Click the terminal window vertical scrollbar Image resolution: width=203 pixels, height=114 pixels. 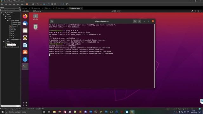154,56
